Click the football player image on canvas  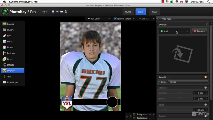pos(90,67)
